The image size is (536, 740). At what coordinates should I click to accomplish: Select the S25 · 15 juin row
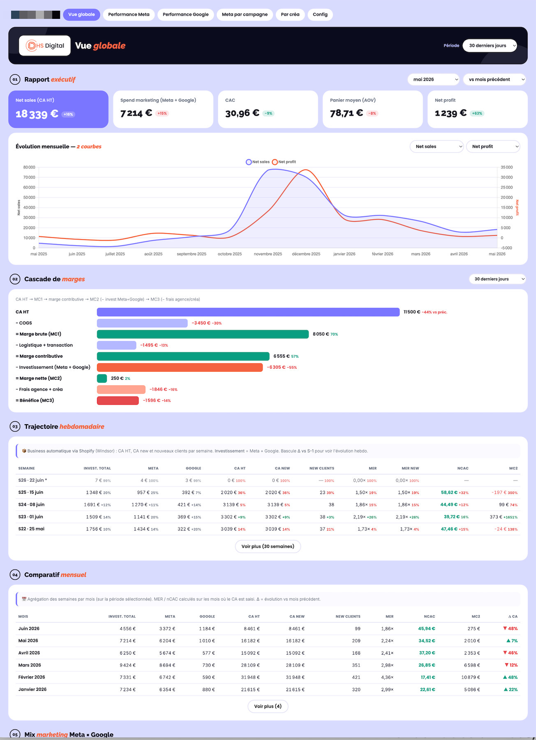(x=268, y=492)
